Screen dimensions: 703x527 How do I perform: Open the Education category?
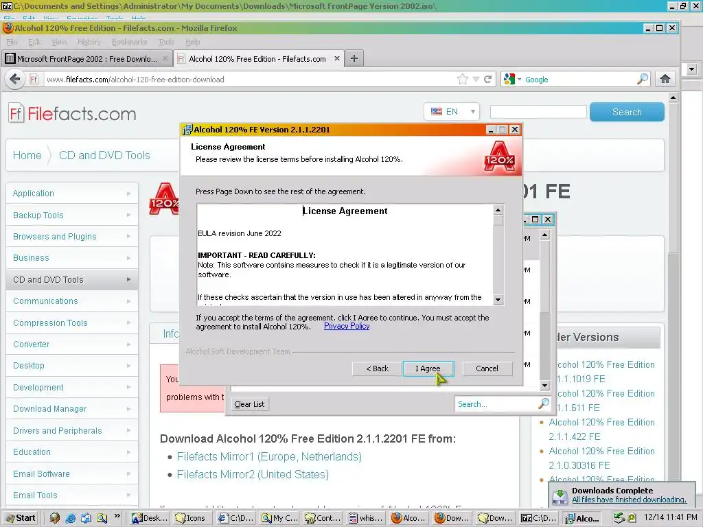coord(71,452)
